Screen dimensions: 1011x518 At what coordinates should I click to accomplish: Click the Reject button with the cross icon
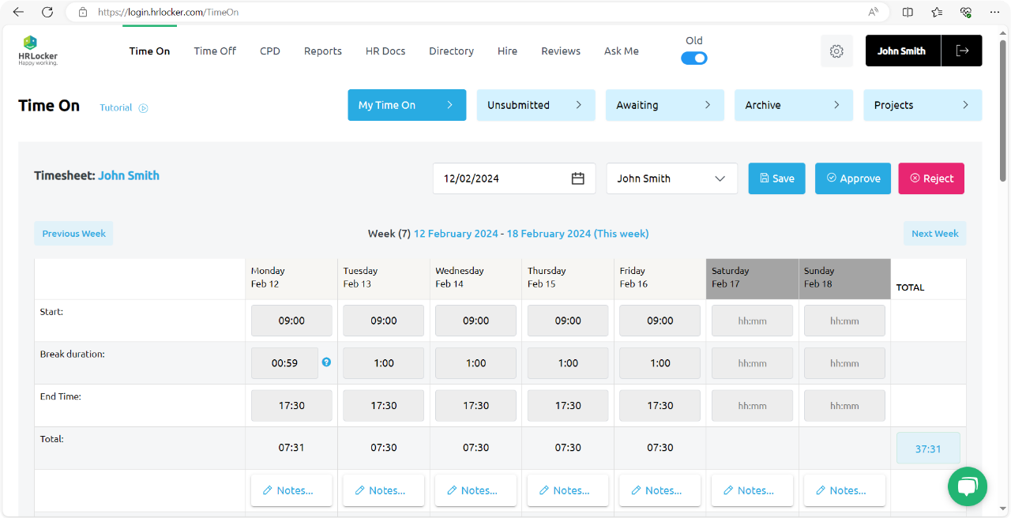(930, 178)
